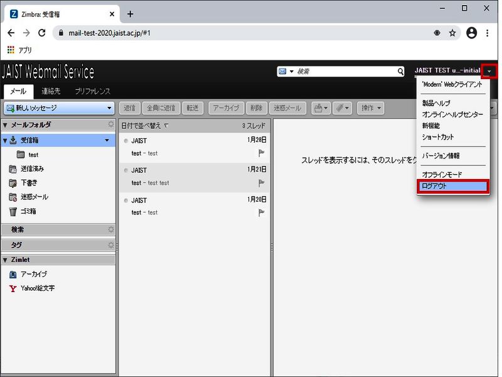
Task: Click the flag icon on the 1月28日 message
Action: [x=262, y=153]
